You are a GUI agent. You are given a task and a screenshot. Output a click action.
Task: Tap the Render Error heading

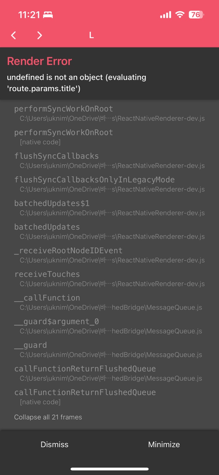(x=39, y=61)
